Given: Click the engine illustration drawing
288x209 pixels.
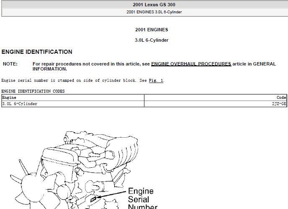Looking at the screenshot, I should [74, 170].
